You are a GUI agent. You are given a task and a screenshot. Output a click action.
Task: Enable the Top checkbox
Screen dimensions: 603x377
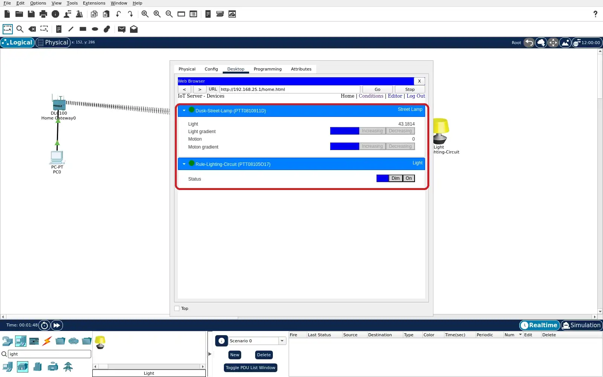coord(177,308)
